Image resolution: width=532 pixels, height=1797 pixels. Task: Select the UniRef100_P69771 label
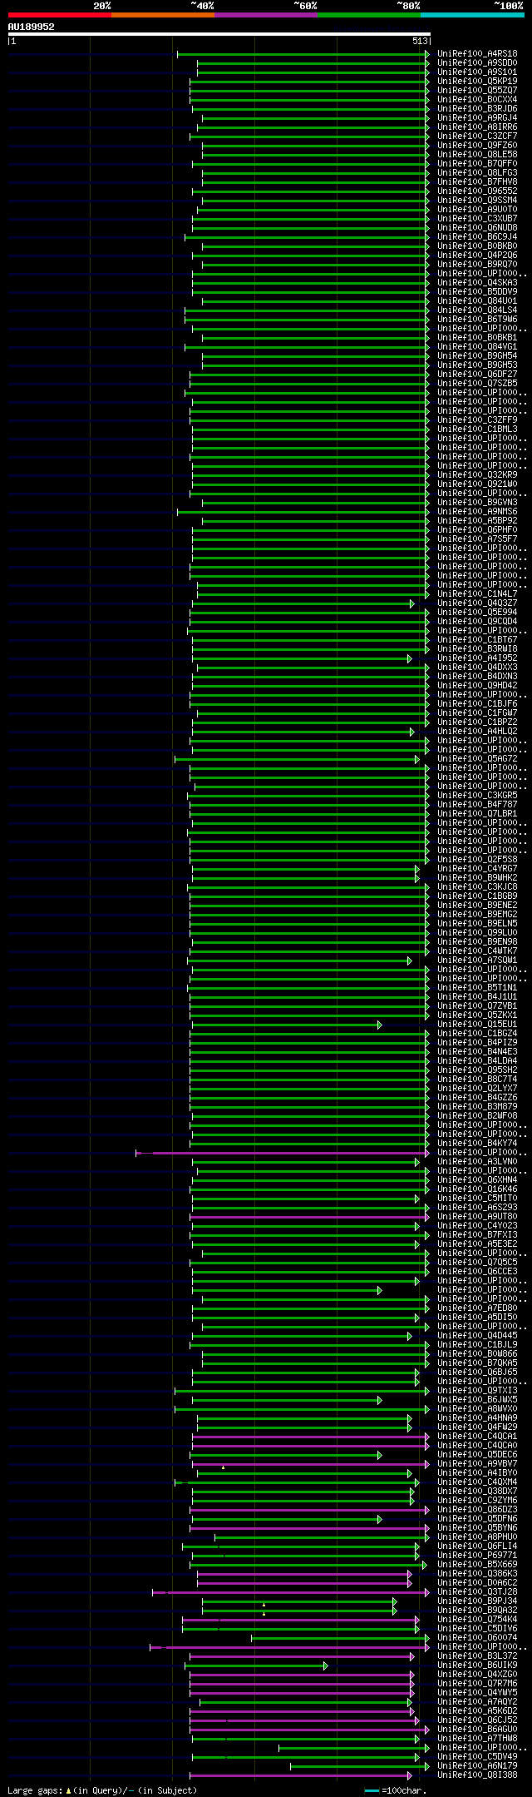[x=477, y=1556]
